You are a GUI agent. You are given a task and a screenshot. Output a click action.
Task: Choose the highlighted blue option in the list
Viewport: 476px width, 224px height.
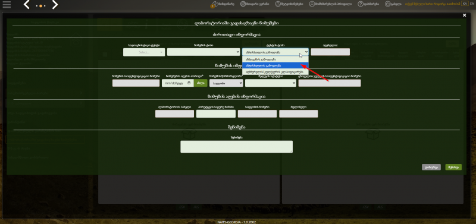click(275, 65)
